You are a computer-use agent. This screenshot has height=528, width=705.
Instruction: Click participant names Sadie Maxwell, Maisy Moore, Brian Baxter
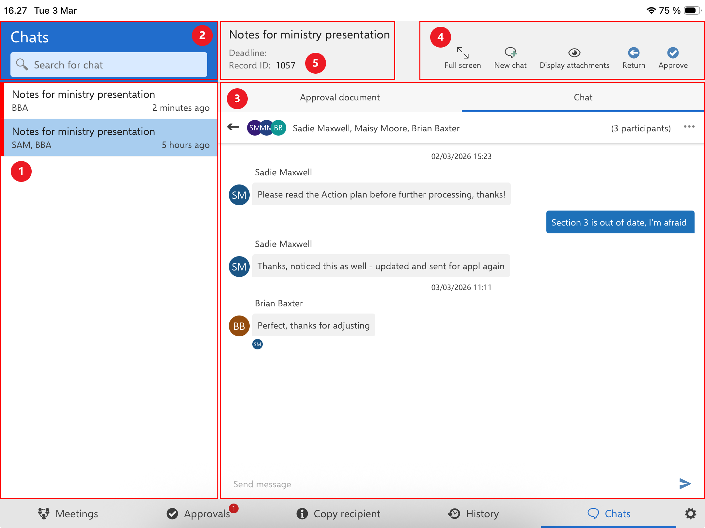click(x=376, y=128)
